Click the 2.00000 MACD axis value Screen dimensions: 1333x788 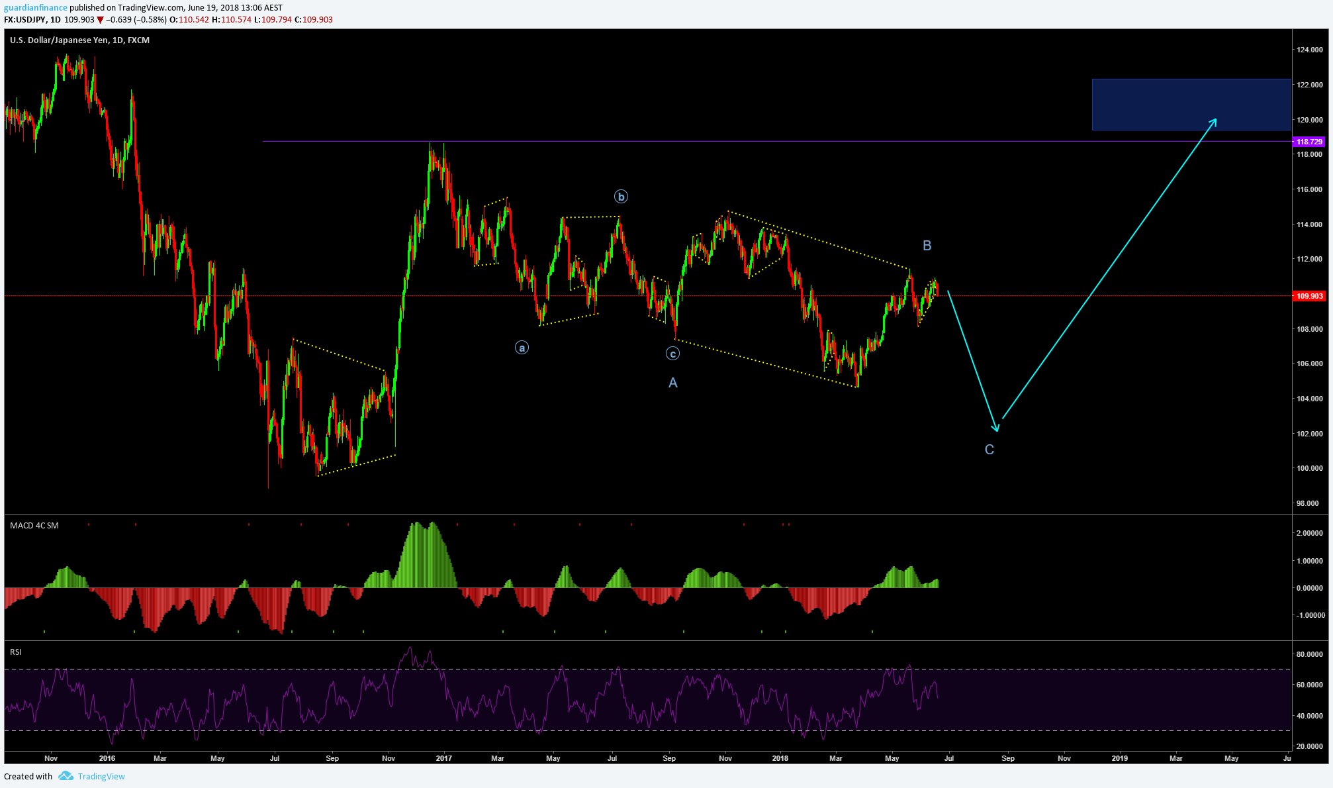point(1309,533)
